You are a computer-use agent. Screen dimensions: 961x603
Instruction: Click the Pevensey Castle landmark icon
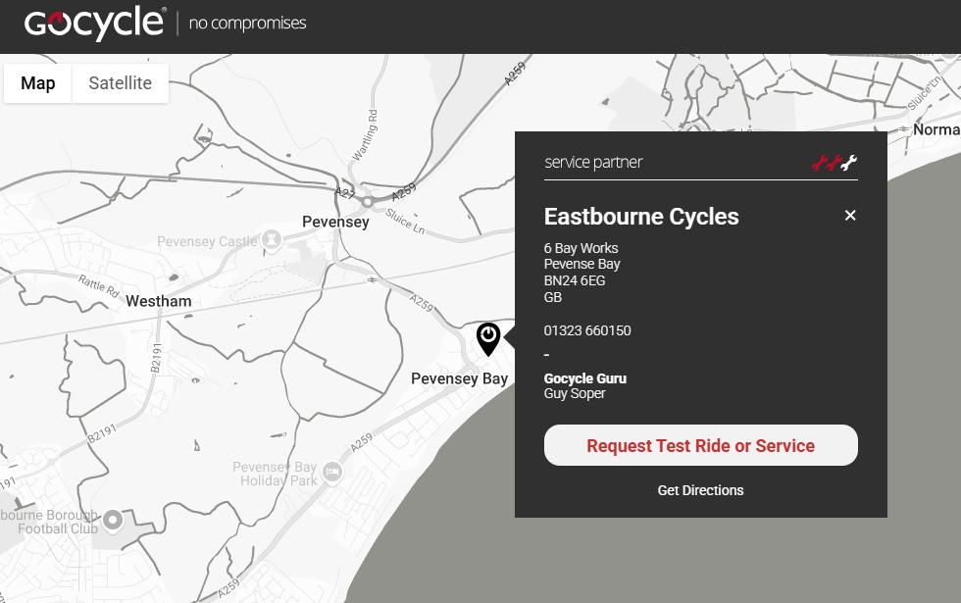click(x=272, y=239)
